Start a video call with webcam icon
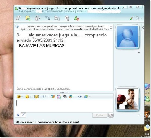The width and height of the screenshot is (151, 138). (37, 18)
